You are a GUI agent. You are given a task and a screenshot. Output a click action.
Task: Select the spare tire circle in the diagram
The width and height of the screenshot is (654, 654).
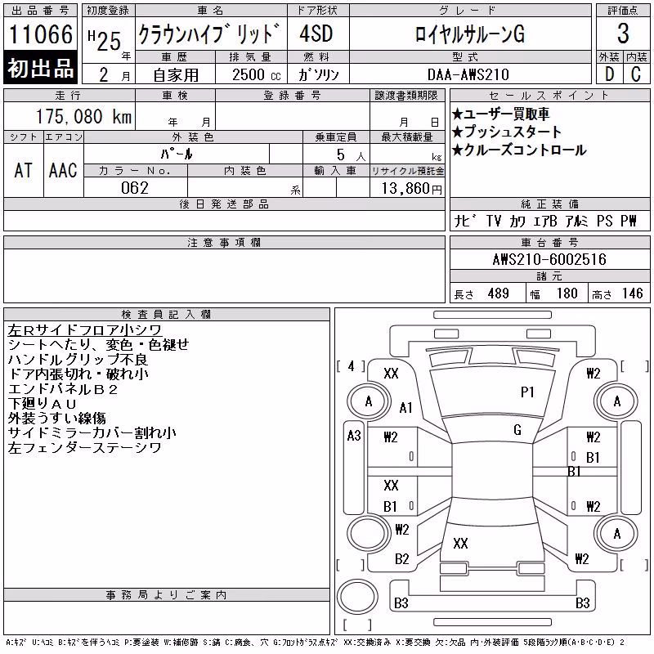357,597
